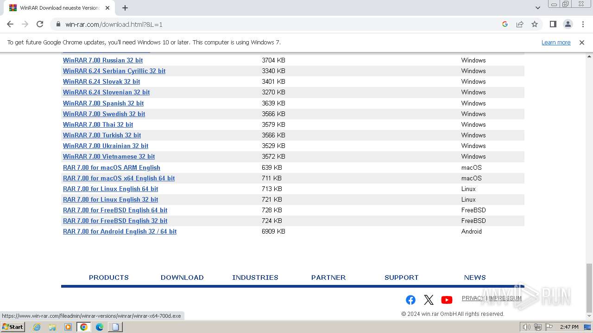Download WinRAR 7.00 Russian 32 bit
Screen dimensions: 593x333
(103, 60)
